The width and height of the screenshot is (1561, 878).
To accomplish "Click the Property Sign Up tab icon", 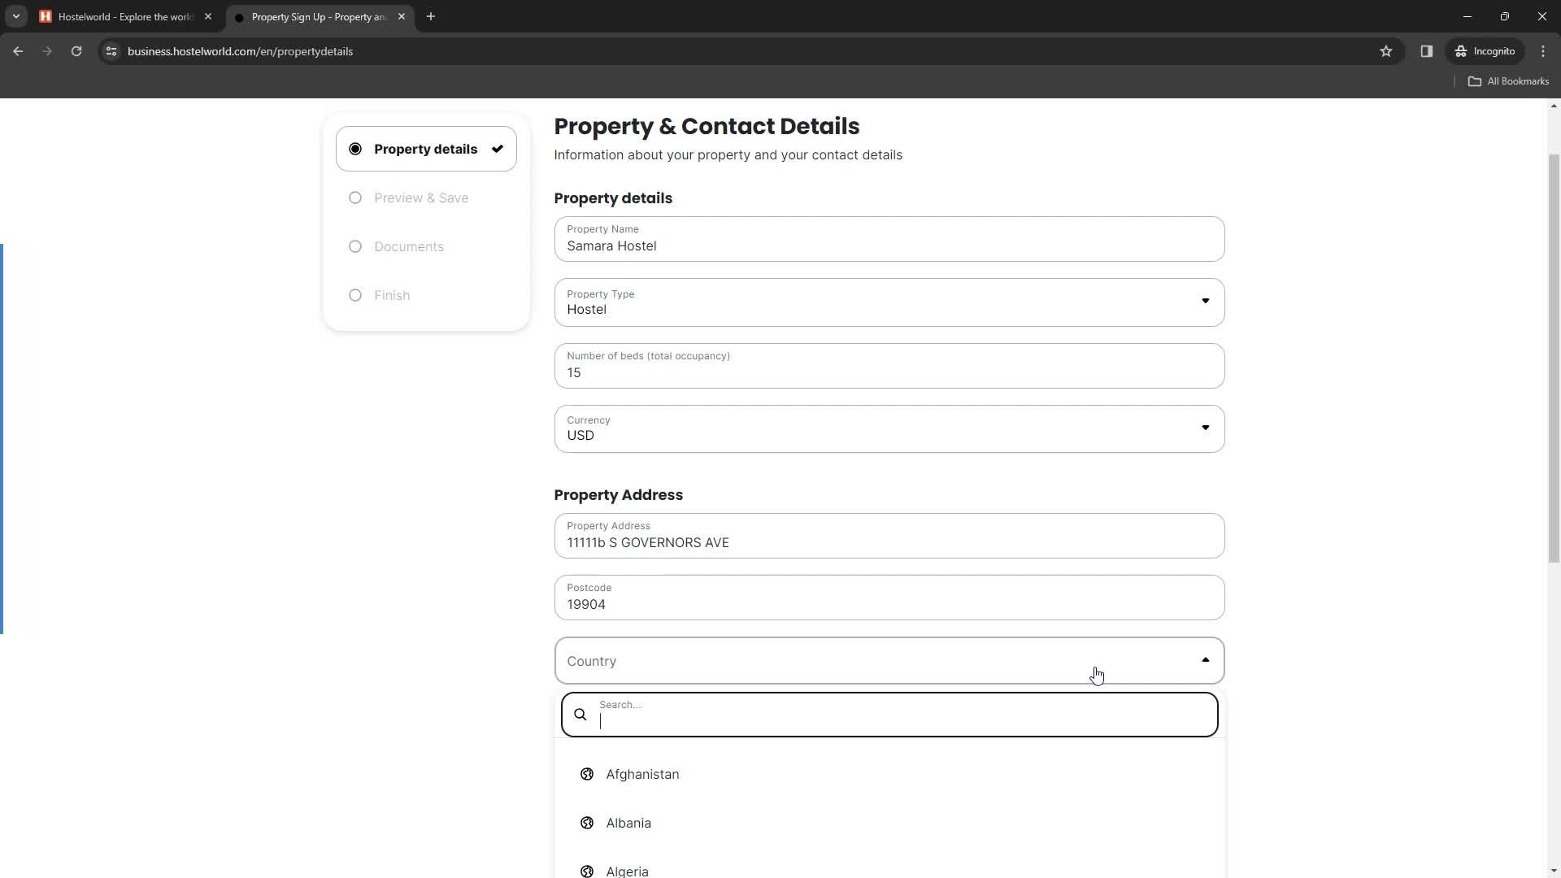I will click(238, 16).
